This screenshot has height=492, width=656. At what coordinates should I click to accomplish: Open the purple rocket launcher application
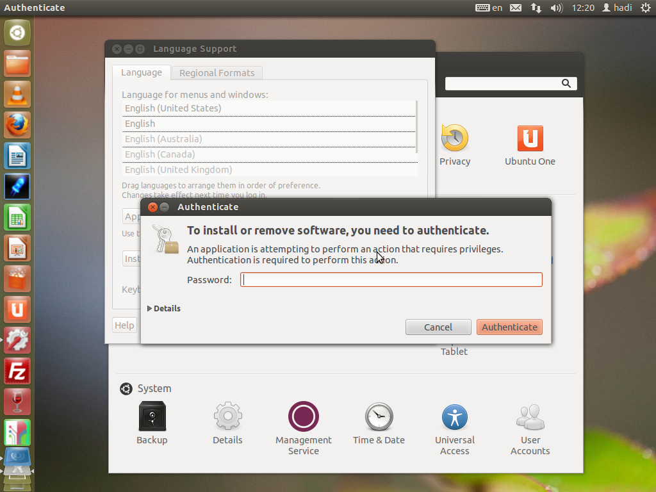pyautogui.click(x=17, y=186)
